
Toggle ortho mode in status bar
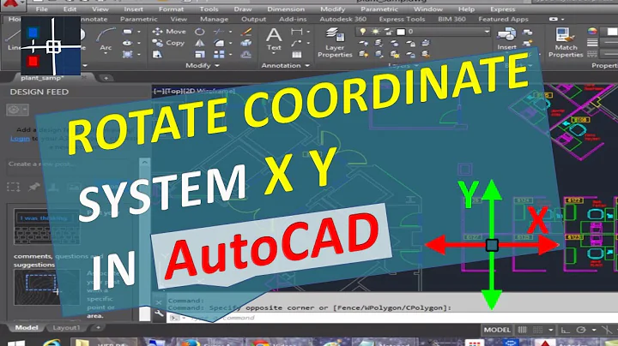[x=565, y=330]
